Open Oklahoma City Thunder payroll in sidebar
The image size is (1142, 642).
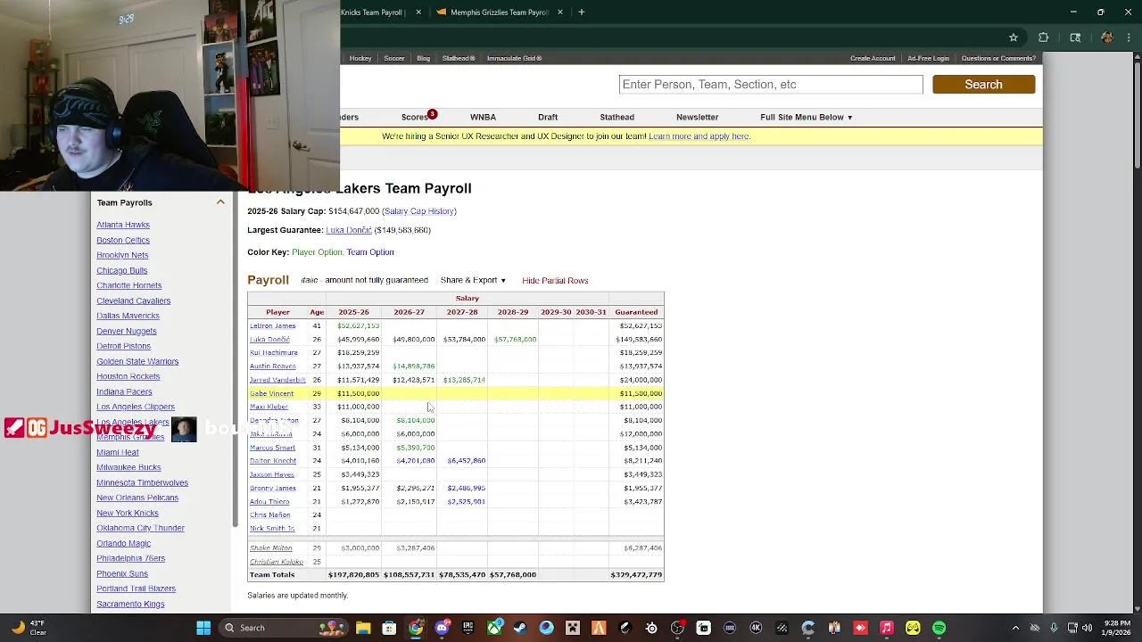pos(140,528)
